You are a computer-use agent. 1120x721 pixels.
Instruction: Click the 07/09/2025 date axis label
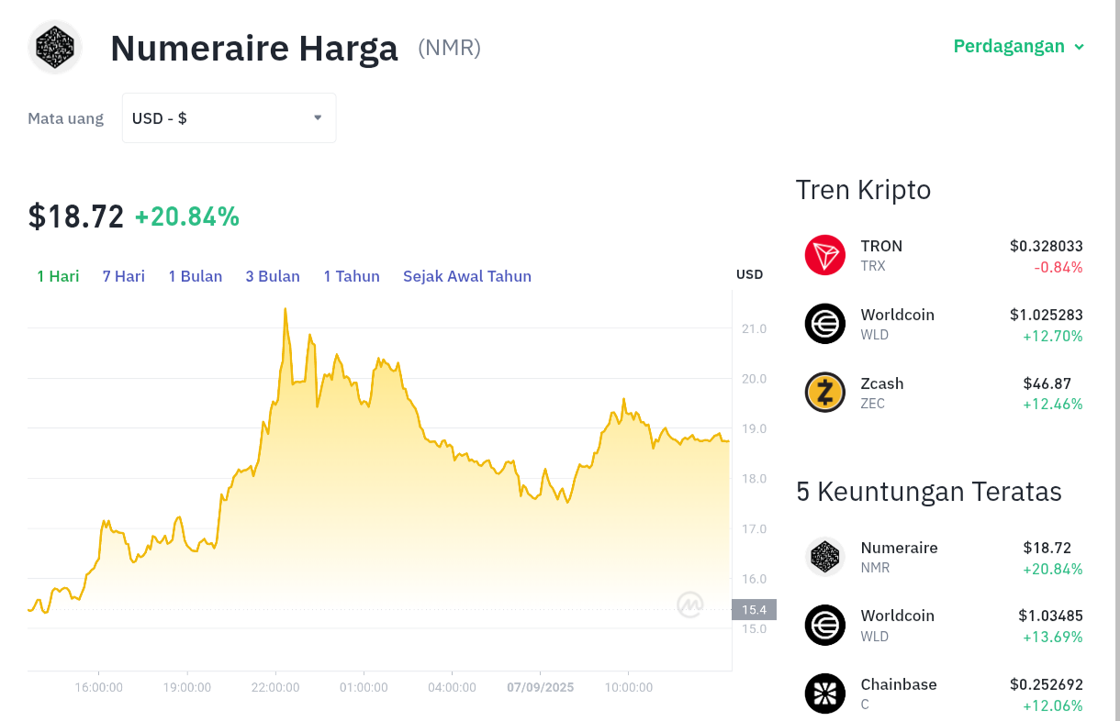(540, 687)
